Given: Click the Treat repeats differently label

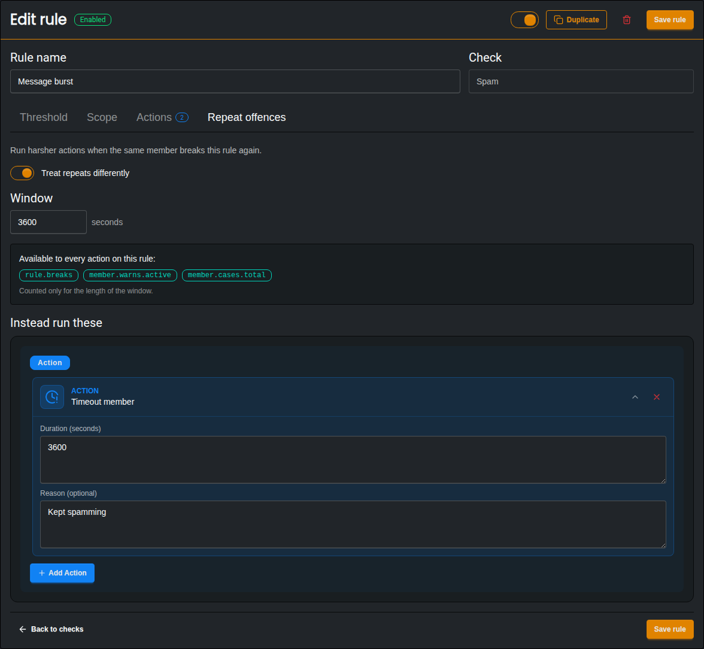Looking at the screenshot, I should click(85, 173).
